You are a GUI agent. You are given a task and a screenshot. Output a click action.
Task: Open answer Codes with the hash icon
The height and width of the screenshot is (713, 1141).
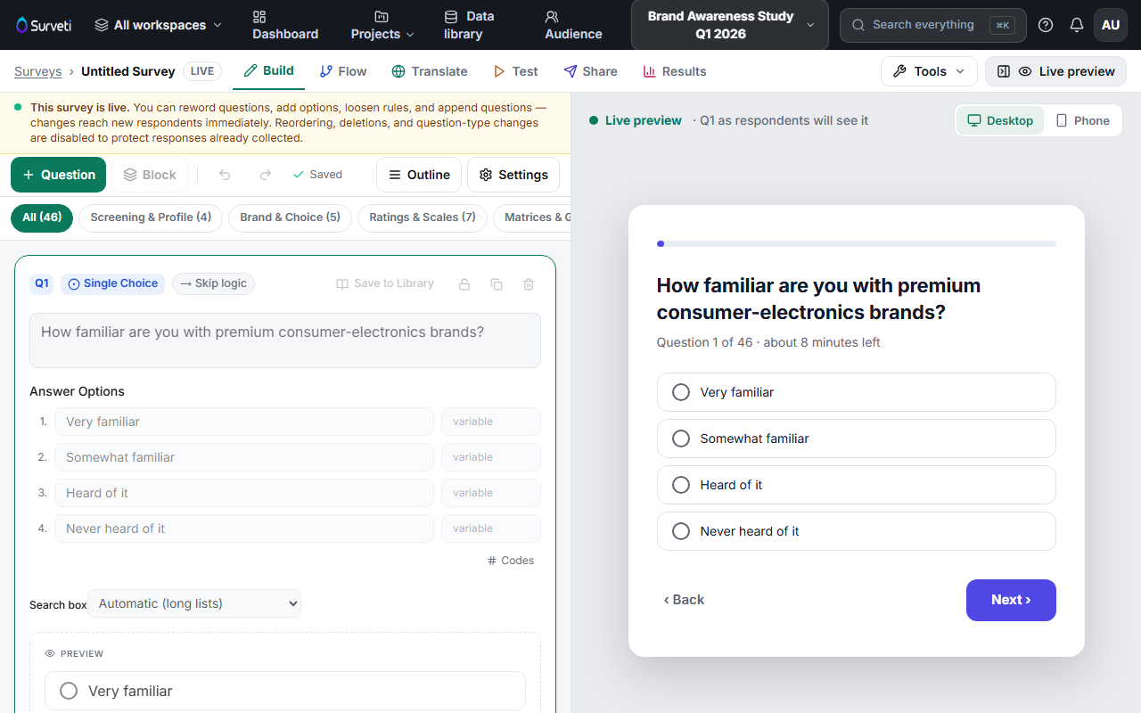(x=511, y=561)
